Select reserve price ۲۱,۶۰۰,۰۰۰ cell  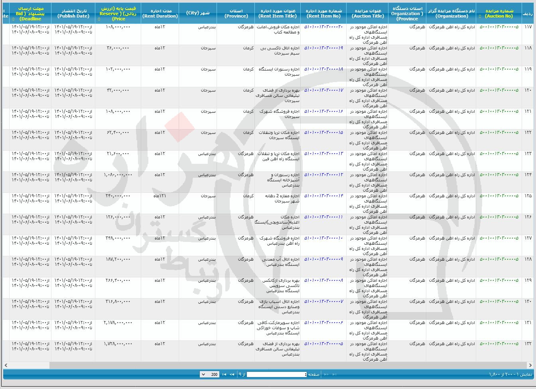pyautogui.click(x=118, y=161)
